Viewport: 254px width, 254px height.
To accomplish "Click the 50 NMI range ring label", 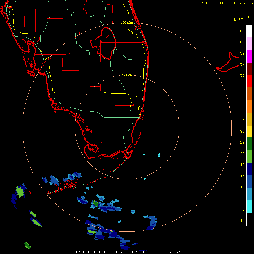I will pos(127,75).
